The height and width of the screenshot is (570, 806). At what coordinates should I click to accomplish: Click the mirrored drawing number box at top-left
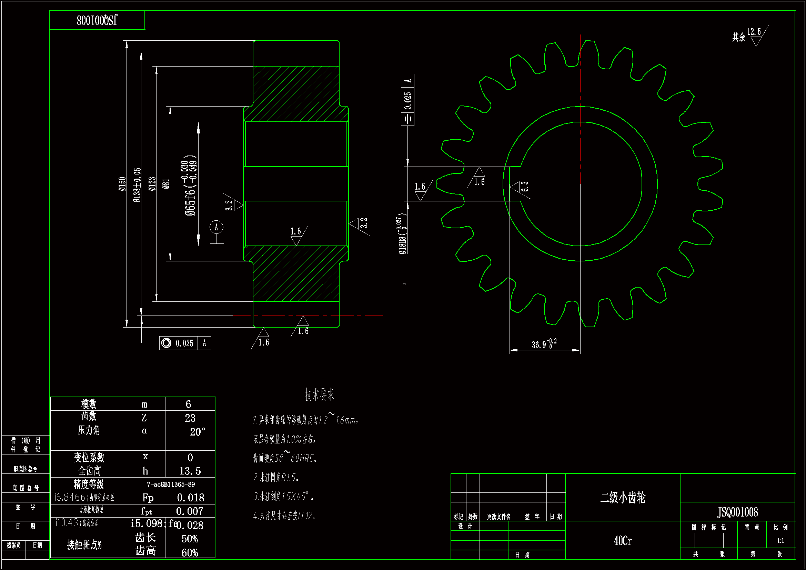click(x=97, y=20)
